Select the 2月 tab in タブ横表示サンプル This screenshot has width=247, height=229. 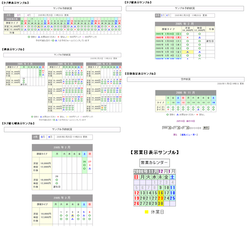point(9,15)
